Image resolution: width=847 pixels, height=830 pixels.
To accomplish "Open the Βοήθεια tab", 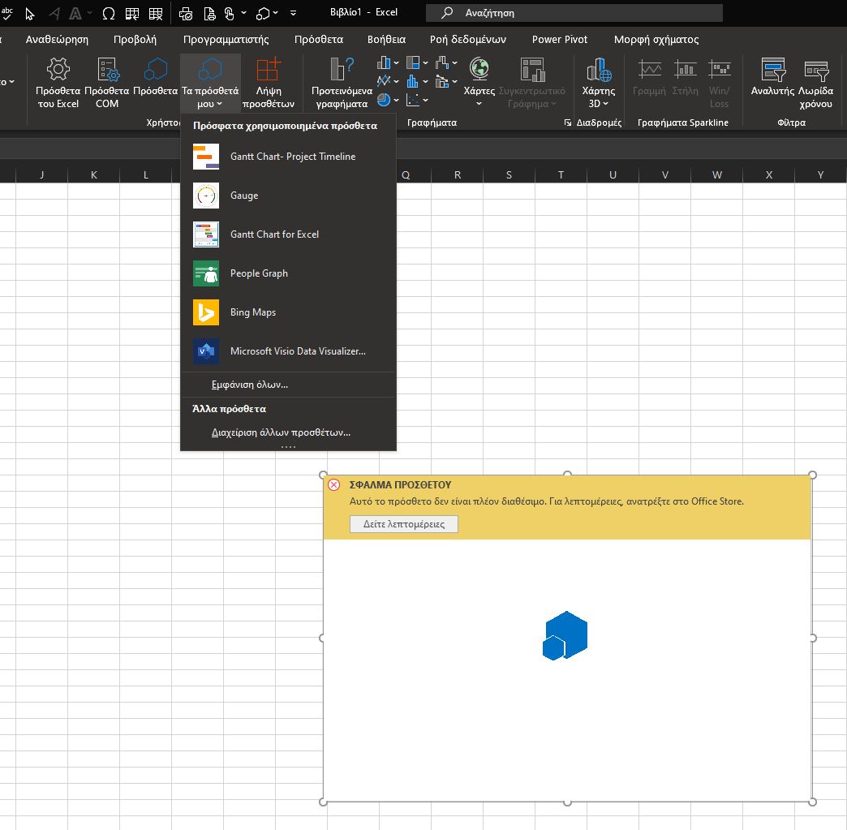I will tap(386, 40).
